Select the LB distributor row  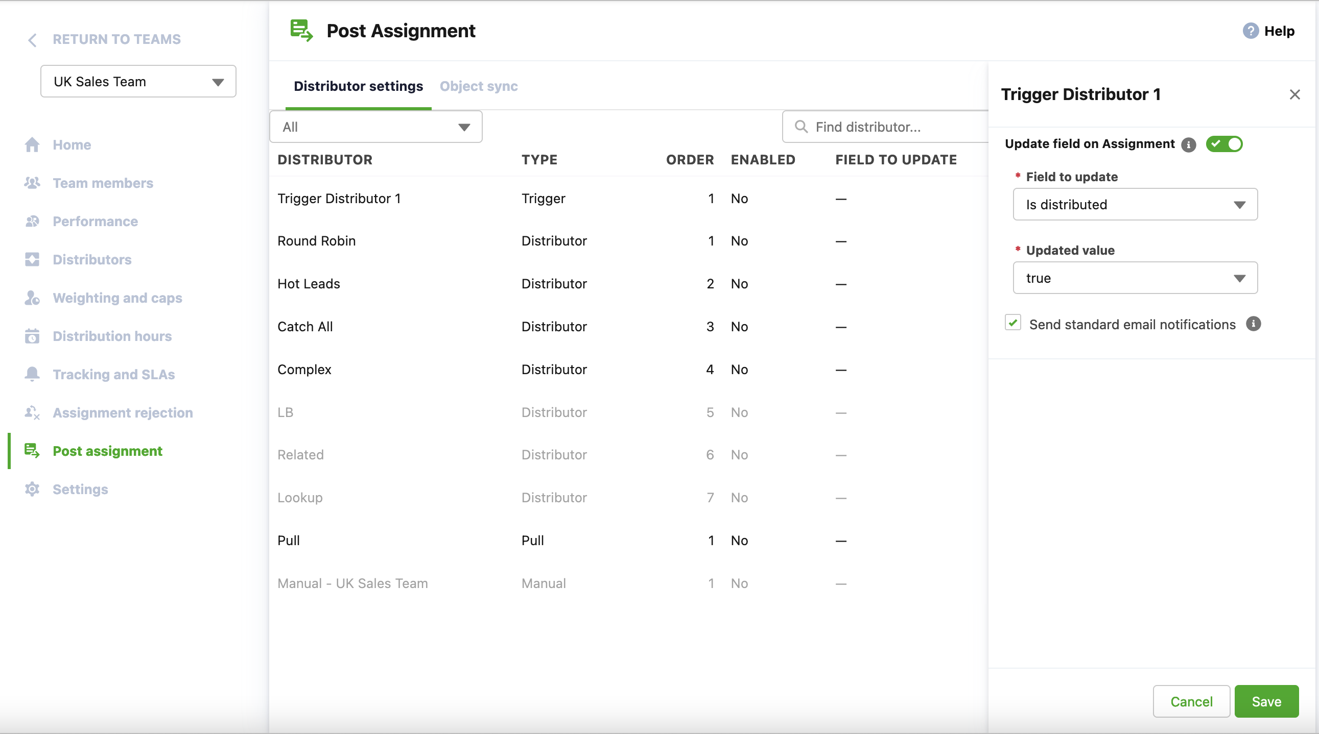click(x=628, y=412)
